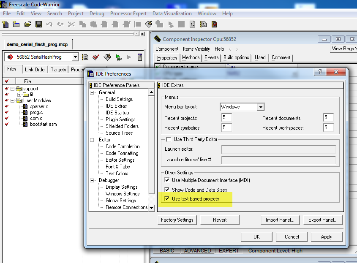The image size is (357, 263).
Task: Click the Recent workspaces input field
Action: point(328,127)
